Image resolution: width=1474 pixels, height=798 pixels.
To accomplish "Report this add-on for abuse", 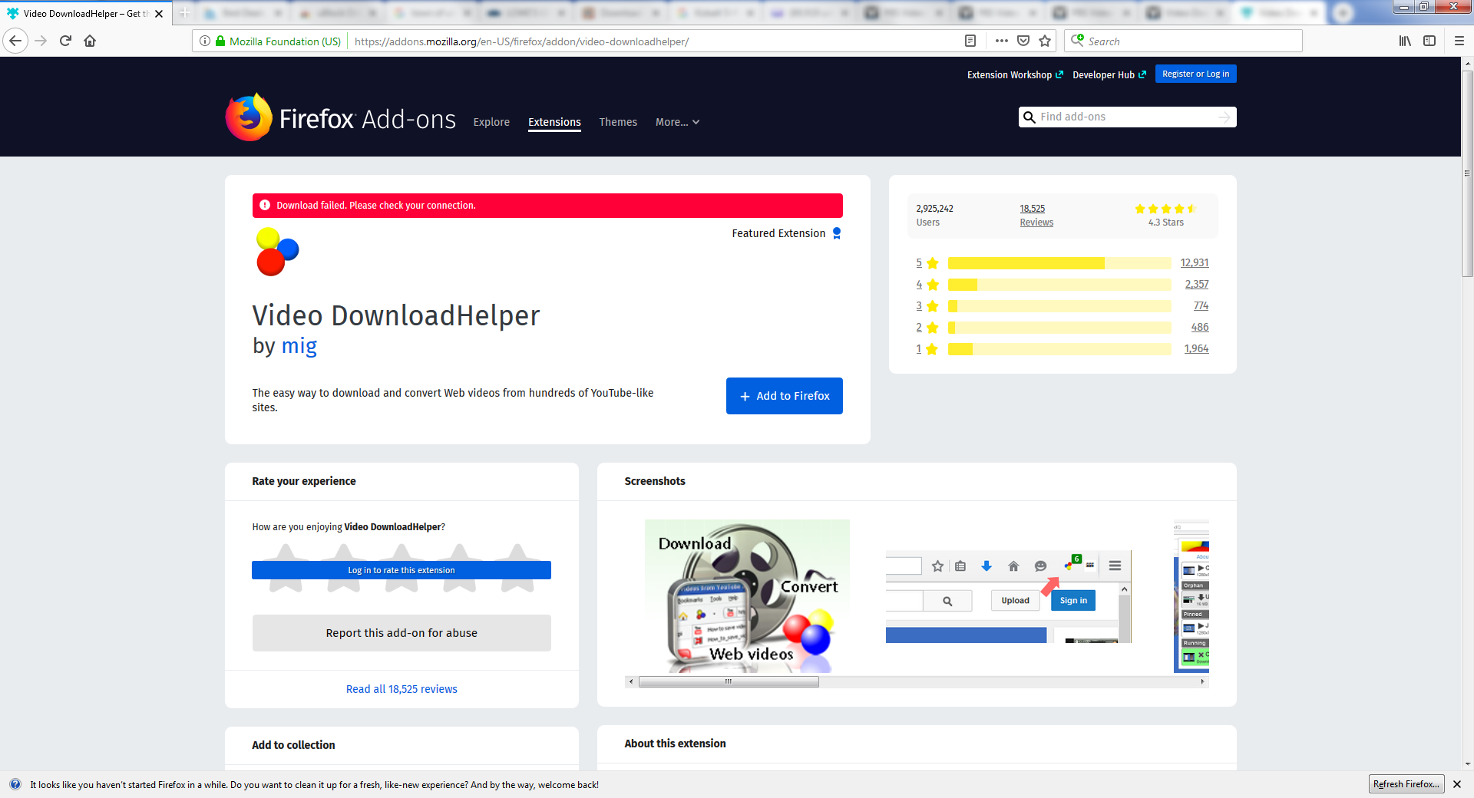I will [x=402, y=633].
